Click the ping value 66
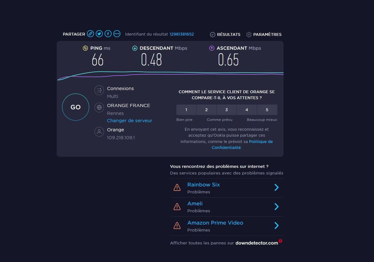374x262 pixels. pyautogui.click(x=98, y=60)
